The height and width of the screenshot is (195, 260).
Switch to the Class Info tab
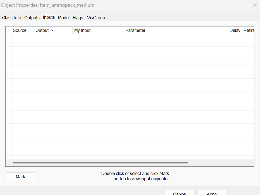(11, 18)
